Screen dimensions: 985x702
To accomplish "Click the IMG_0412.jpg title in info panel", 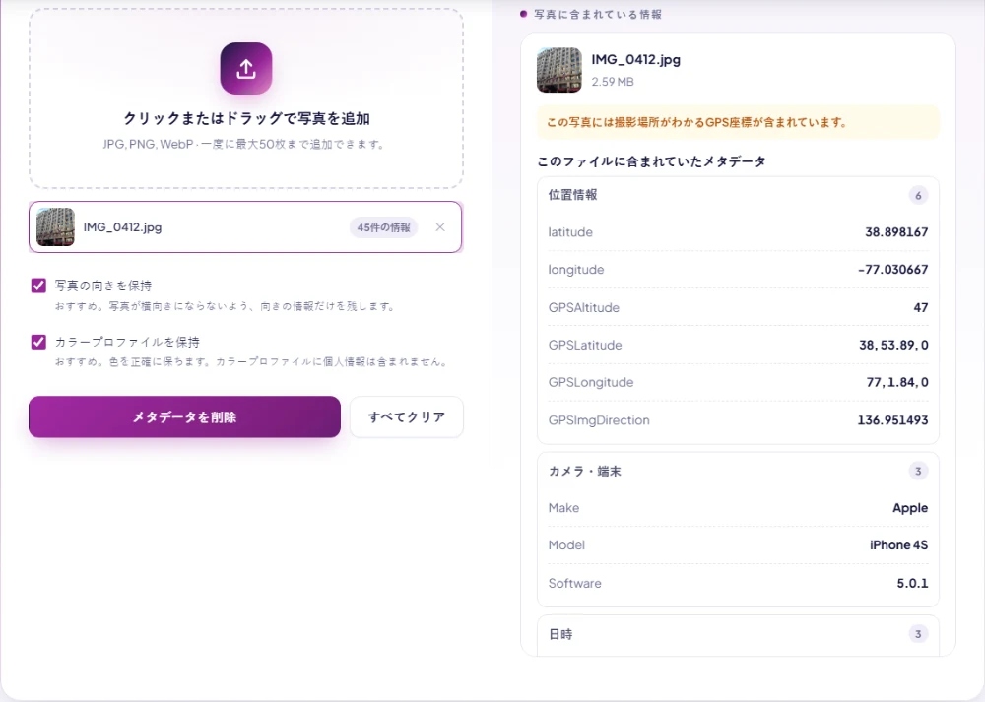I will click(x=635, y=60).
